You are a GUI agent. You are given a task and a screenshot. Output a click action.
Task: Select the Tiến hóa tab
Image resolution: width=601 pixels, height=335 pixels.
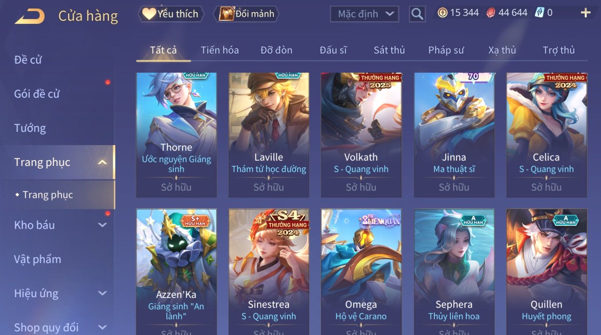tap(220, 50)
